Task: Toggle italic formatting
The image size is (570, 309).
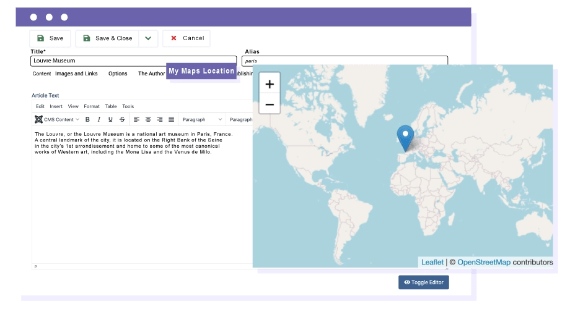Action: coord(99,119)
